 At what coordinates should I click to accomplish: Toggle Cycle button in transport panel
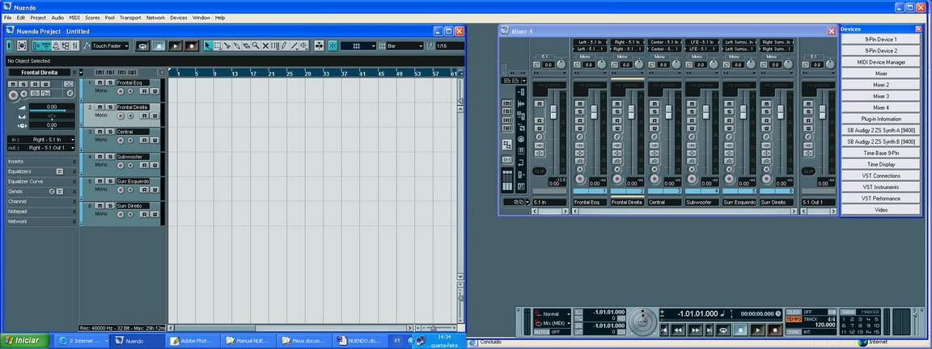click(722, 330)
